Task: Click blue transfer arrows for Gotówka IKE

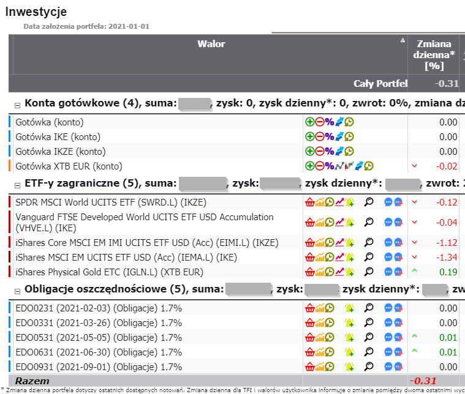Action: (339, 136)
